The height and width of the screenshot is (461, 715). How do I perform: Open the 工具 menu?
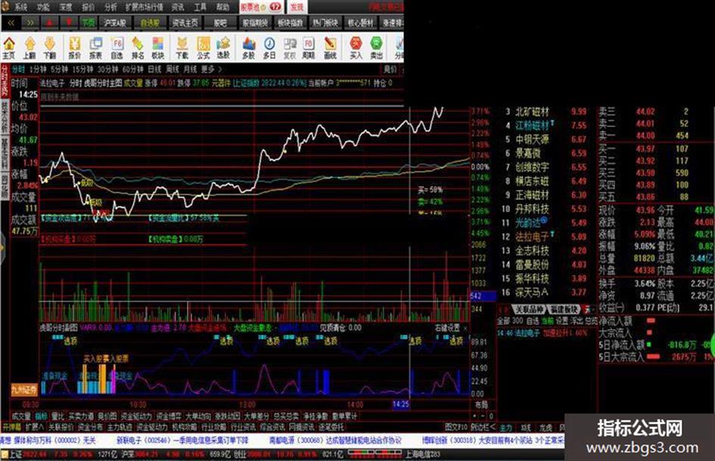pos(201,7)
